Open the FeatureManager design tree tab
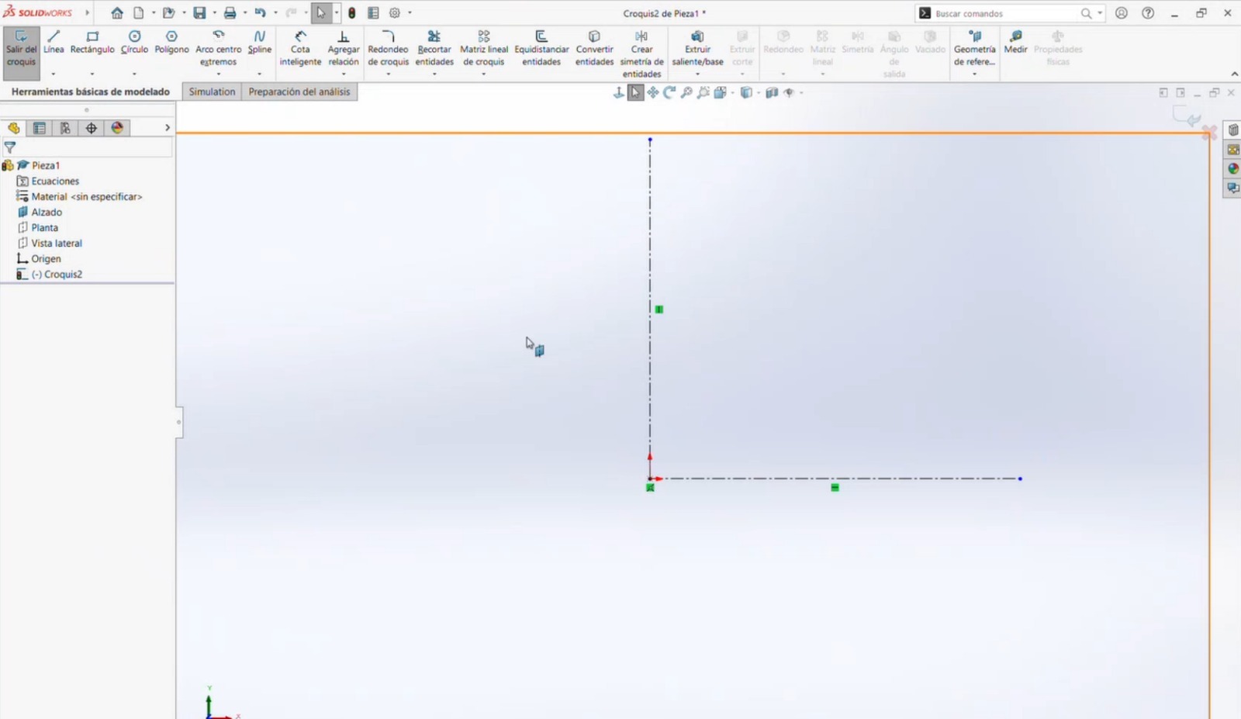This screenshot has height=719, width=1241. tap(12, 128)
